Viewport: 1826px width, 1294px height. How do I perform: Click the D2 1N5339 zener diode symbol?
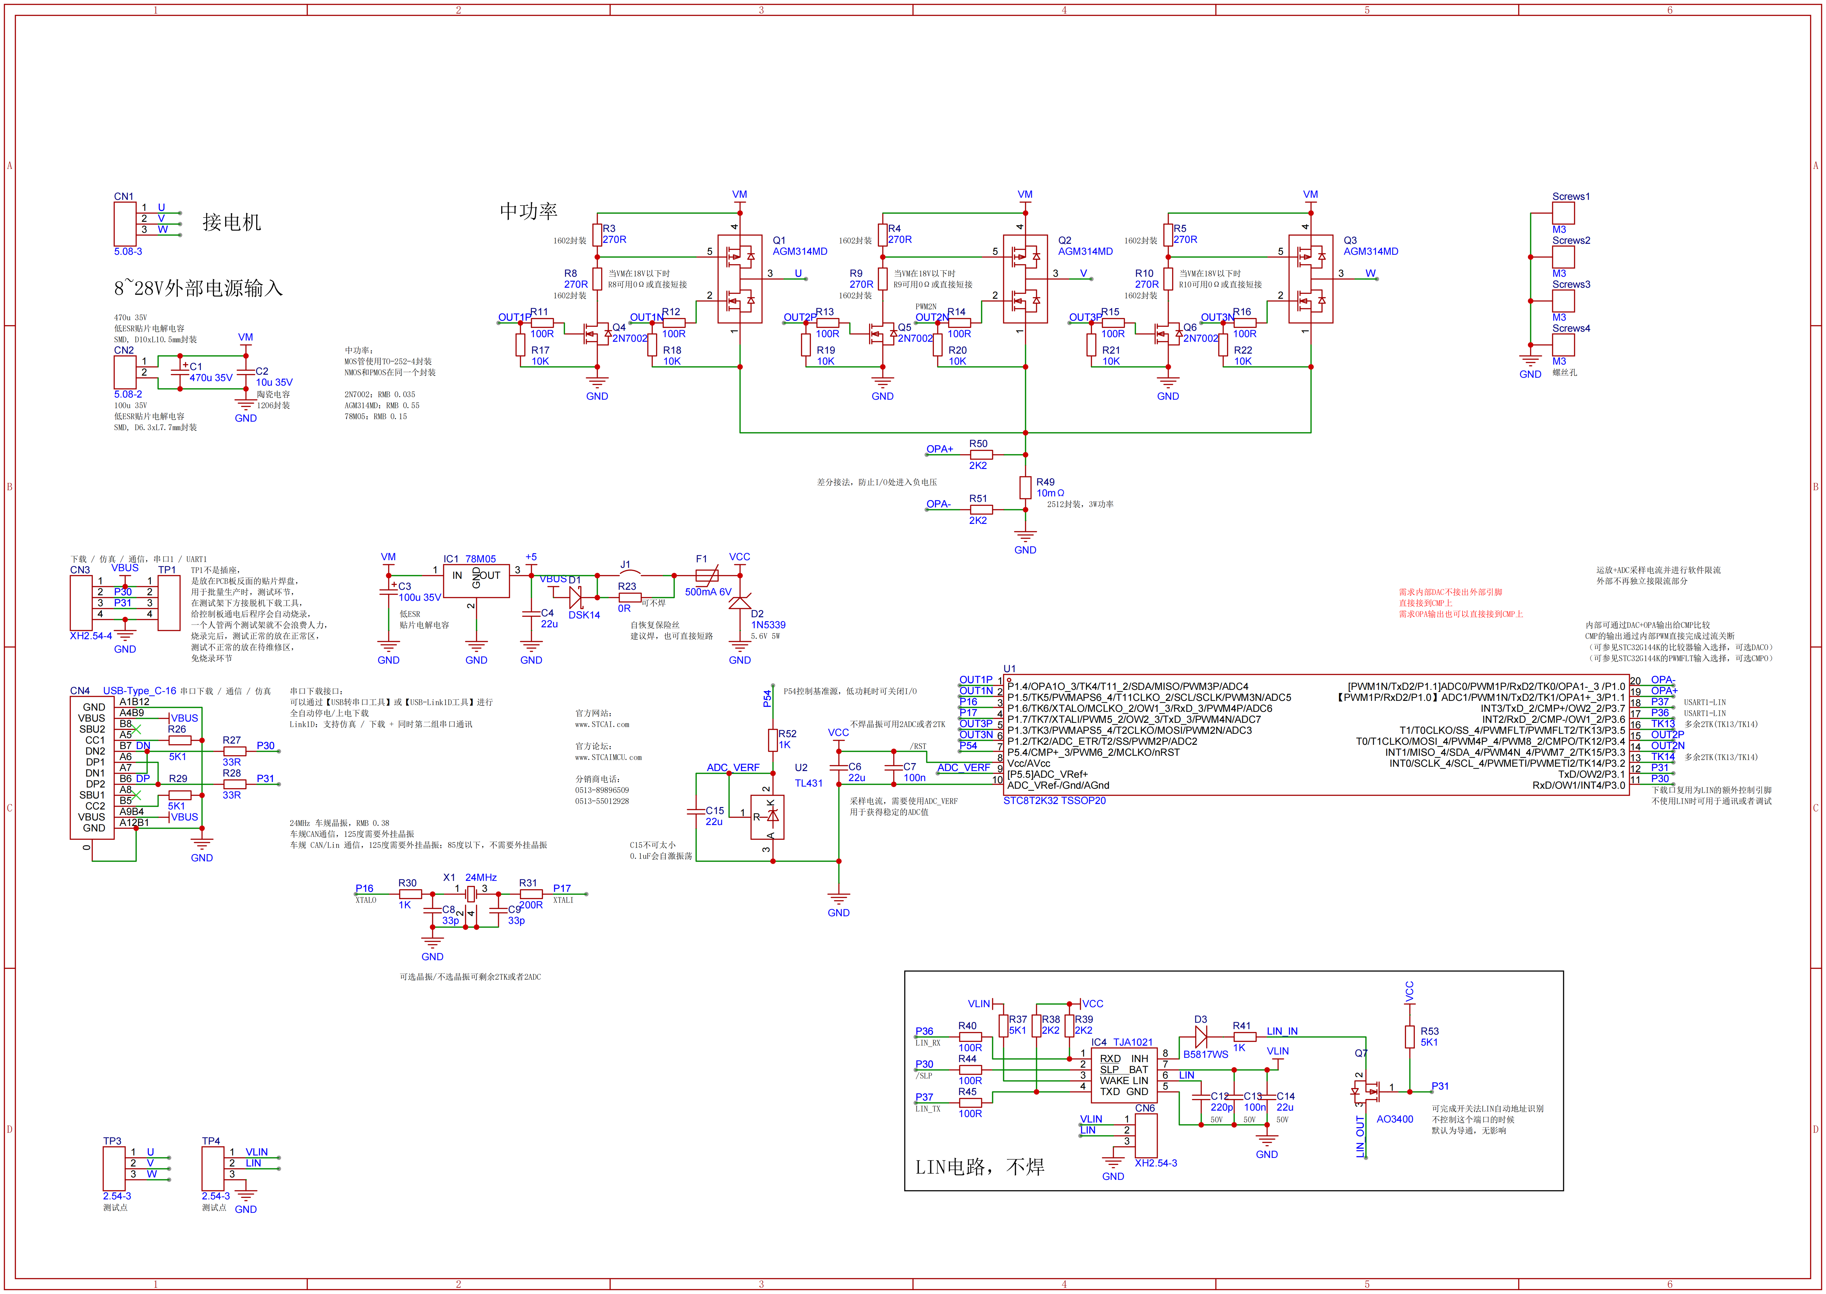740,602
